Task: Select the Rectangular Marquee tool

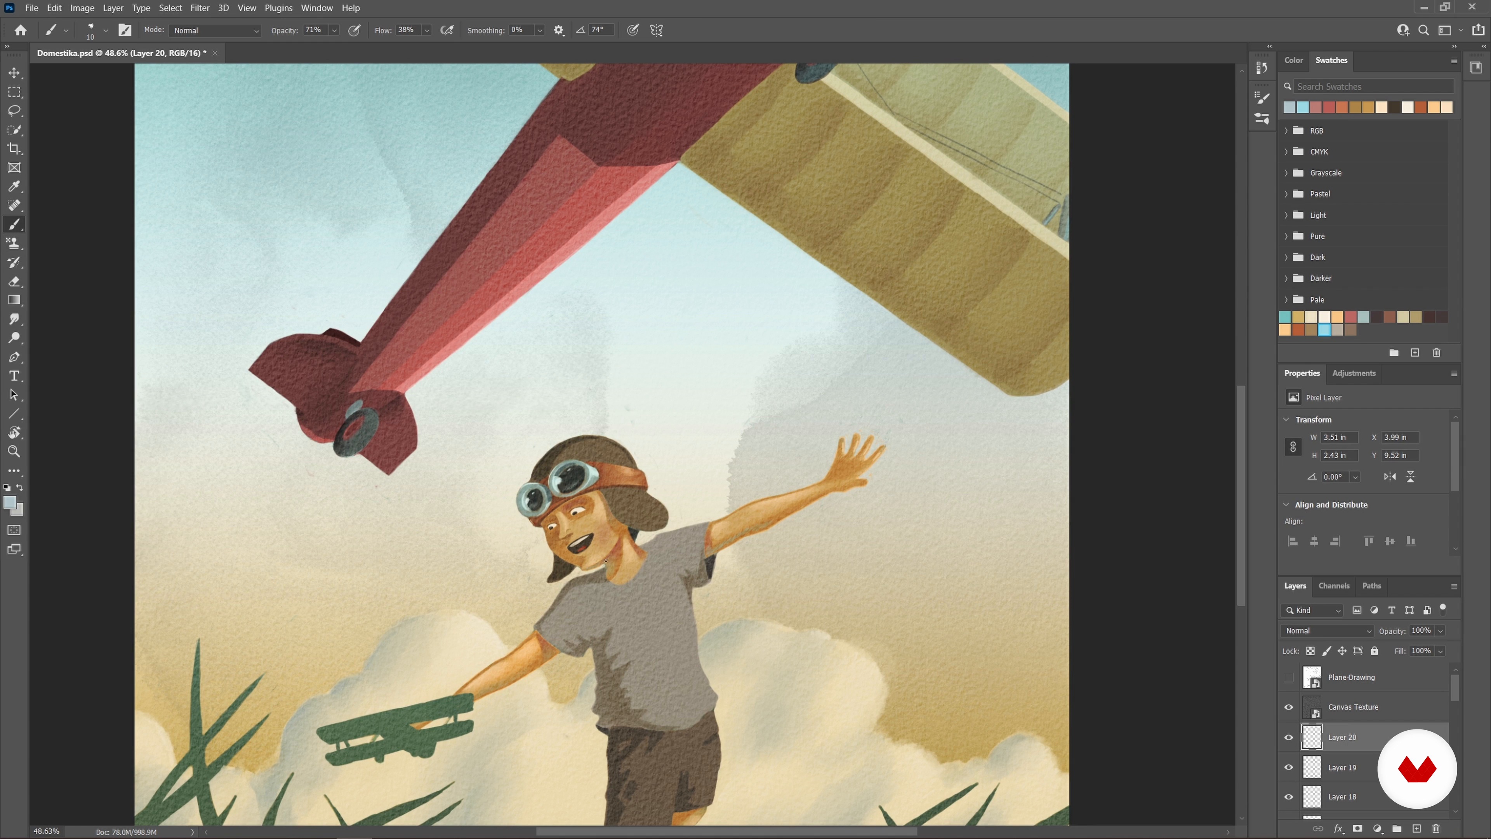Action: 14,92
